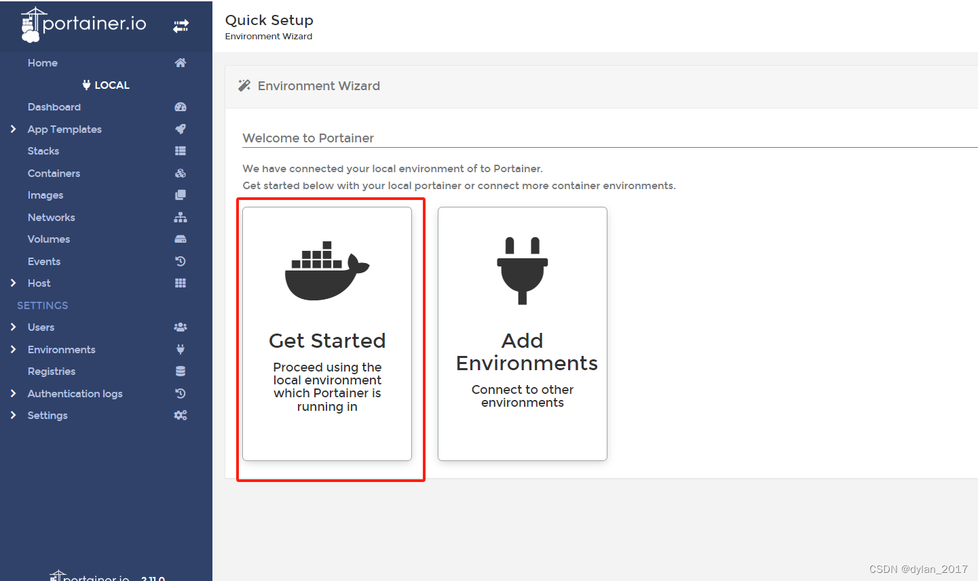This screenshot has width=978, height=581.
Task: Click the footer portainer.io logo
Action: pos(90,576)
